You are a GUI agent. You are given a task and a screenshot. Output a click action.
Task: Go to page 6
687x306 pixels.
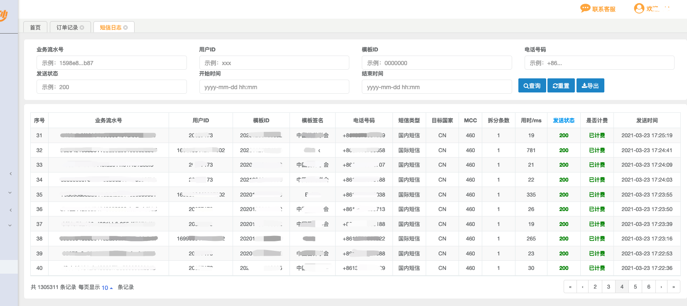(x=649, y=287)
